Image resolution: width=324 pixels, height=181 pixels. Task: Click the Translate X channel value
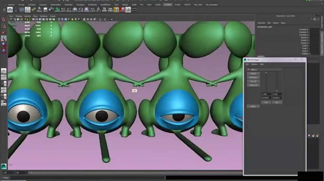314,29
